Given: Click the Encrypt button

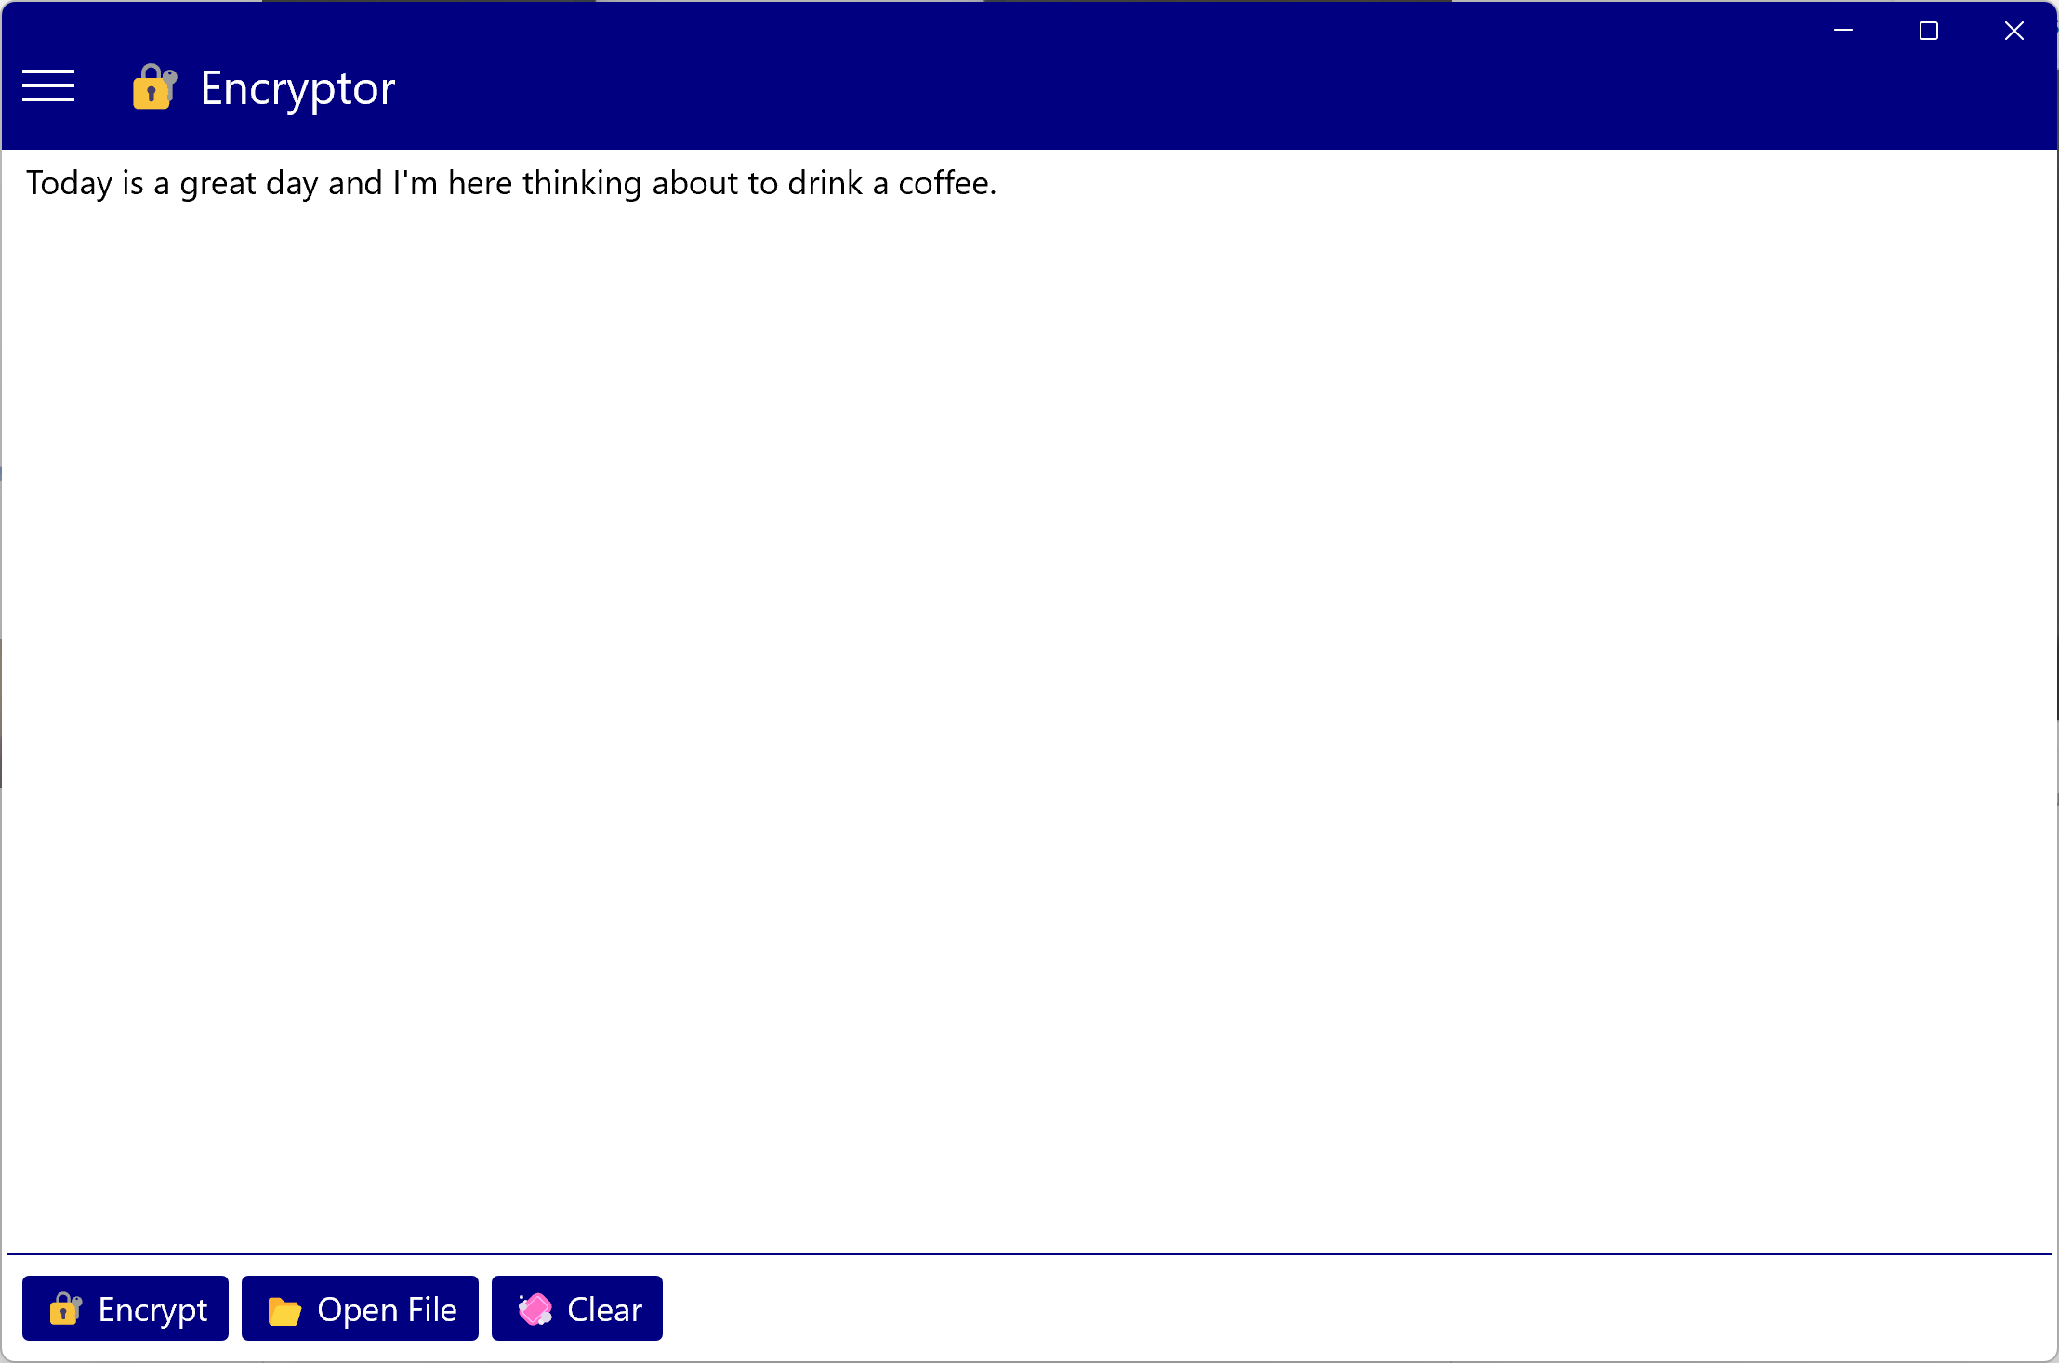Looking at the screenshot, I should (125, 1306).
